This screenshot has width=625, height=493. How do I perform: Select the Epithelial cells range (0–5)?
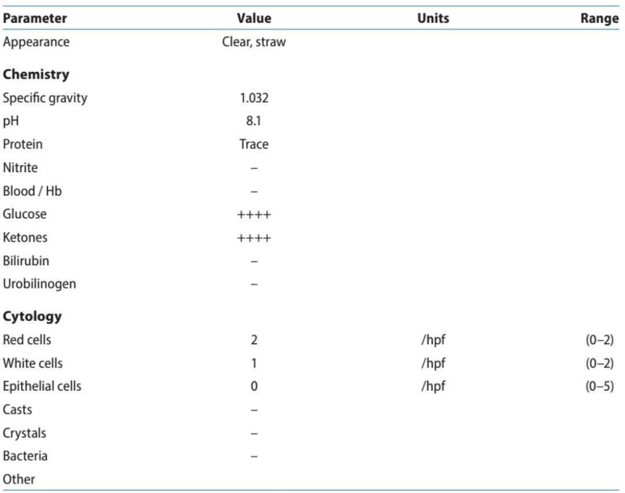pos(600,386)
